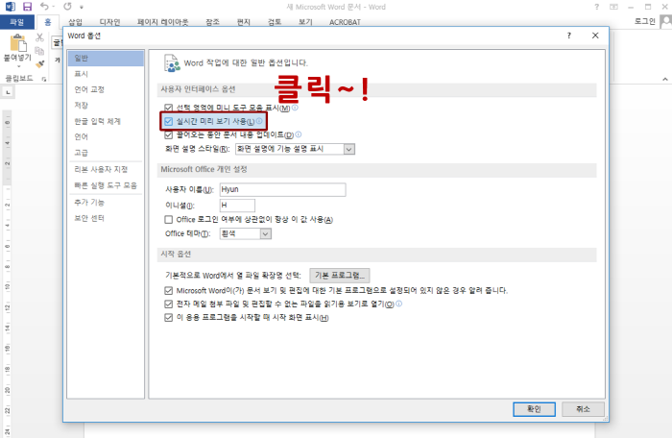
Task: Select 저장 category in options list
Action: click(106, 105)
